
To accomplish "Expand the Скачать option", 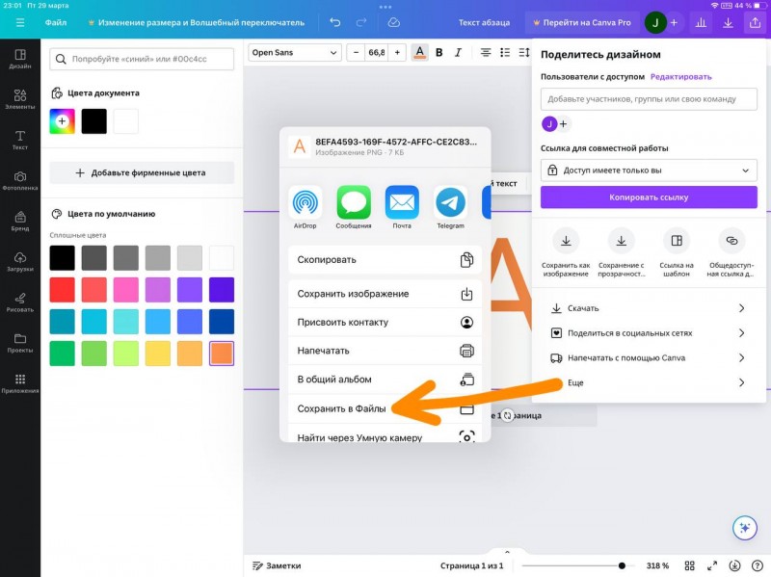I will (x=649, y=308).
